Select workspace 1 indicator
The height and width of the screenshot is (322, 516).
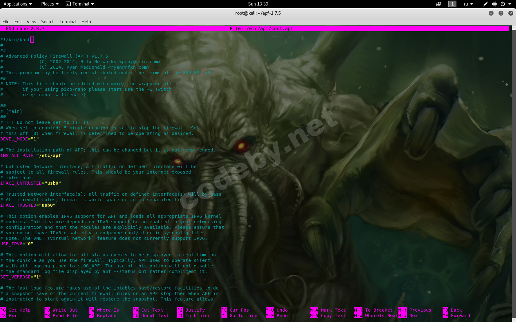click(x=452, y=4)
